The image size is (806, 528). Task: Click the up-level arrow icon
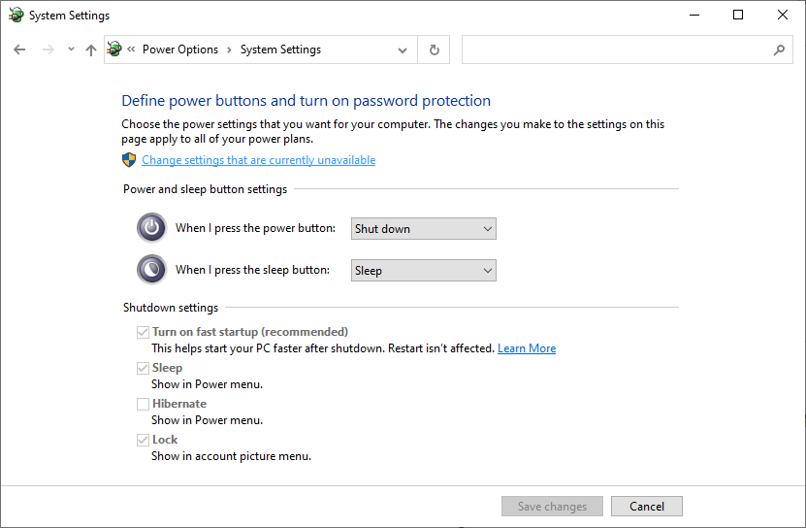point(91,49)
